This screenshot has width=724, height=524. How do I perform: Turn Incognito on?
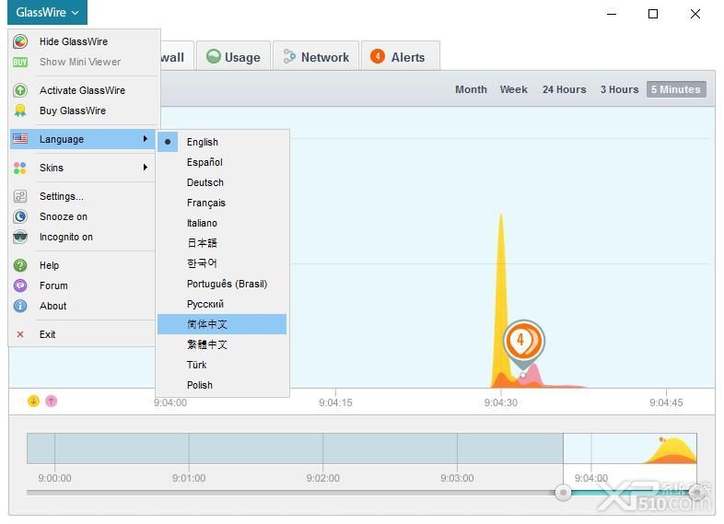[x=82, y=237]
